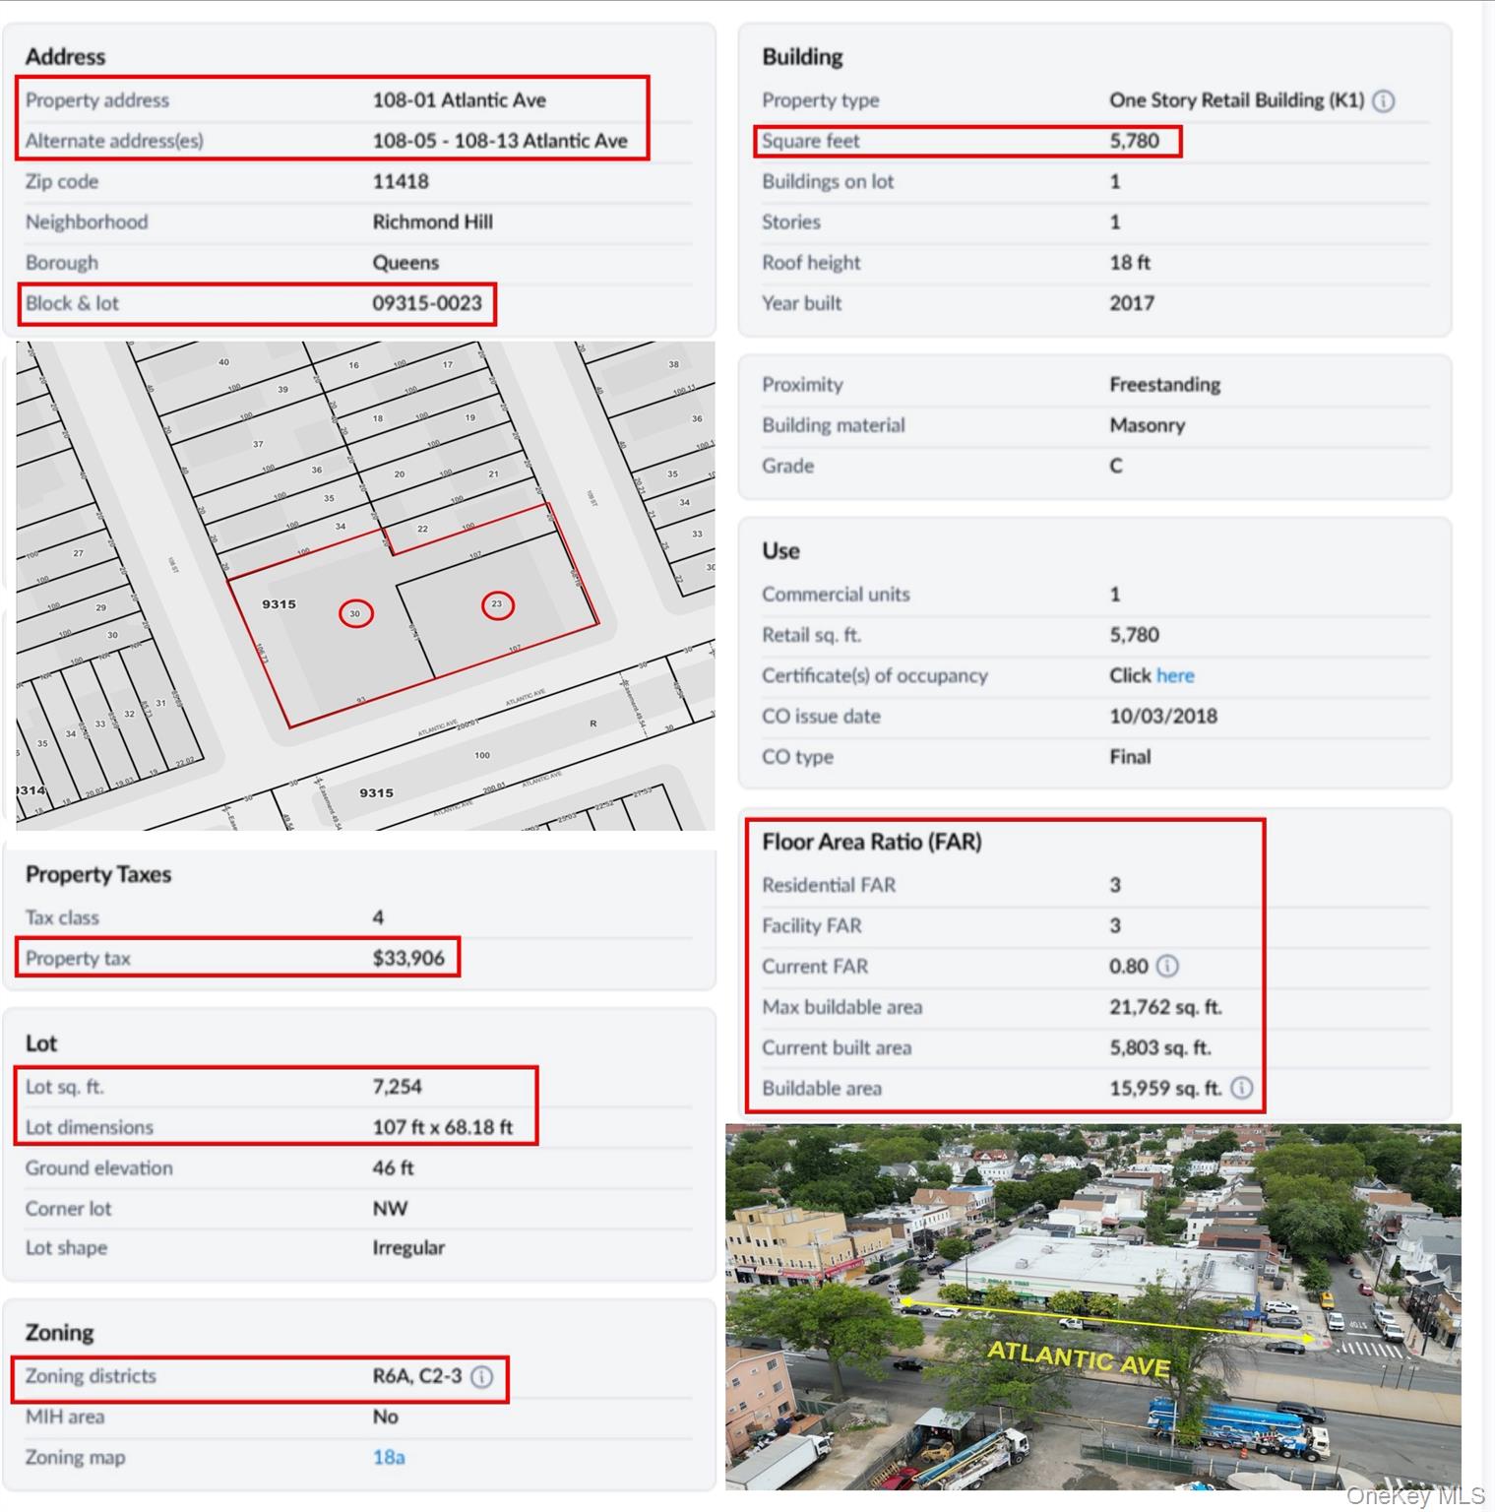This screenshot has height=1512, width=1495.
Task: Click ground elevation value 46 ft
Action: [393, 1167]
